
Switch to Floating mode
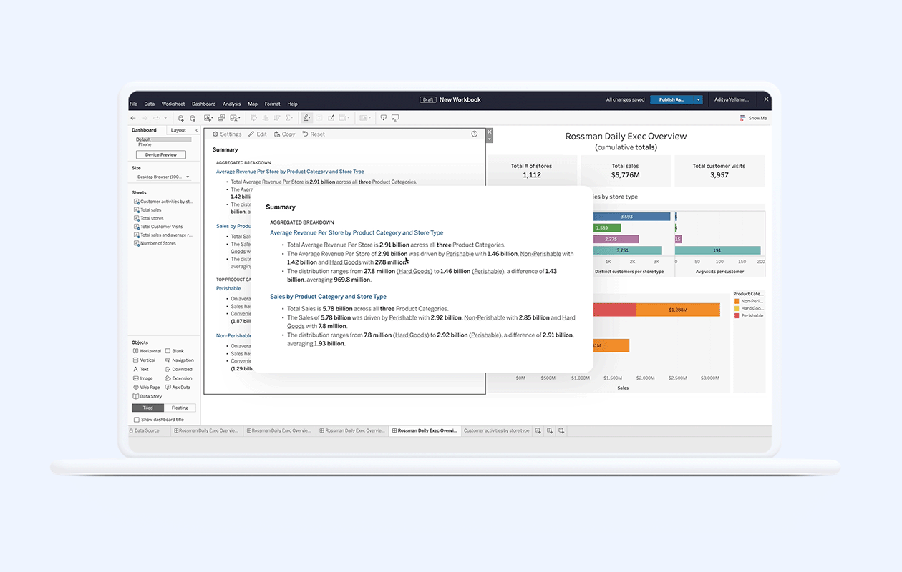pos(180,408)
